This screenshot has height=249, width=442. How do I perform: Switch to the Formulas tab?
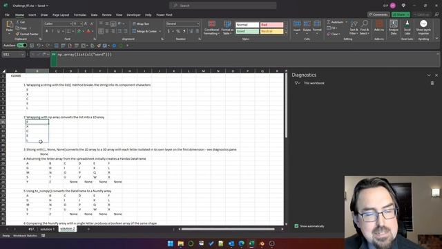click(80, 15)
